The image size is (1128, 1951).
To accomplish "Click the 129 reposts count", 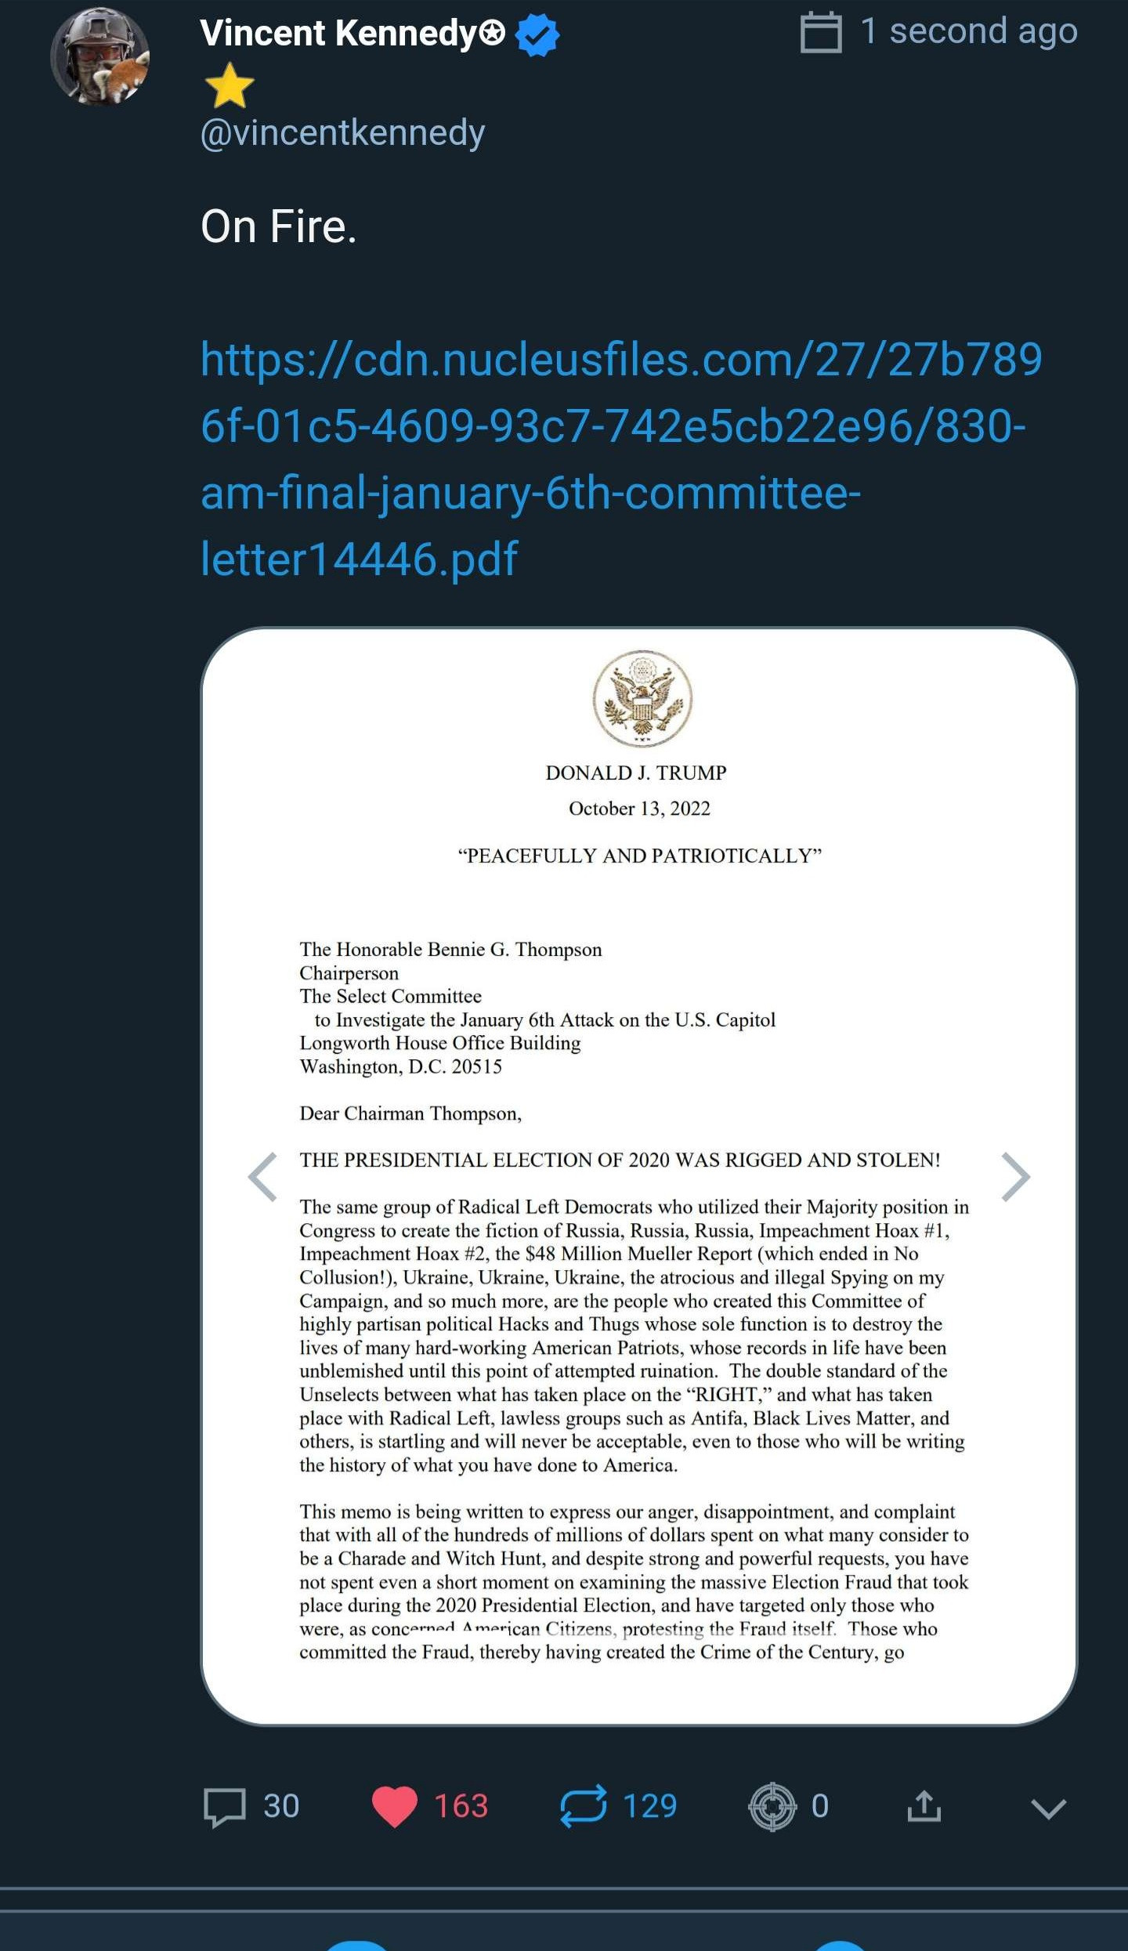I will [649, 1807].
